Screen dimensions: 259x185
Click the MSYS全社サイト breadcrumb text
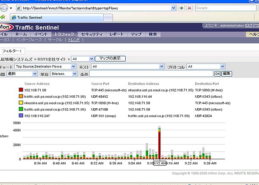click(x=52, y=59)
